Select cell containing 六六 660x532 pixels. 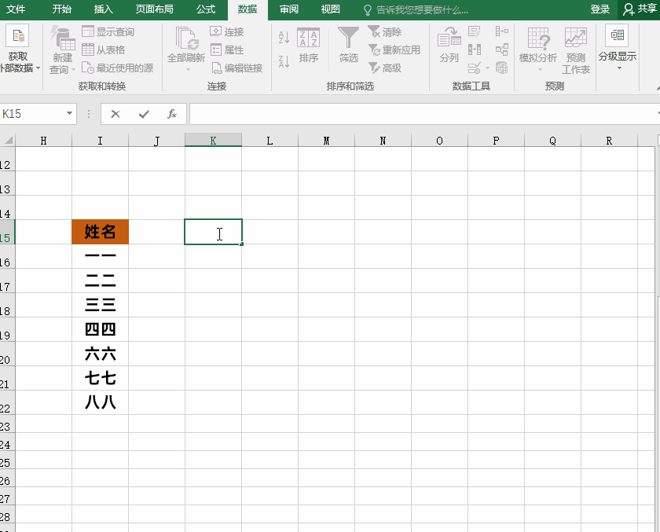click(101, 354)
